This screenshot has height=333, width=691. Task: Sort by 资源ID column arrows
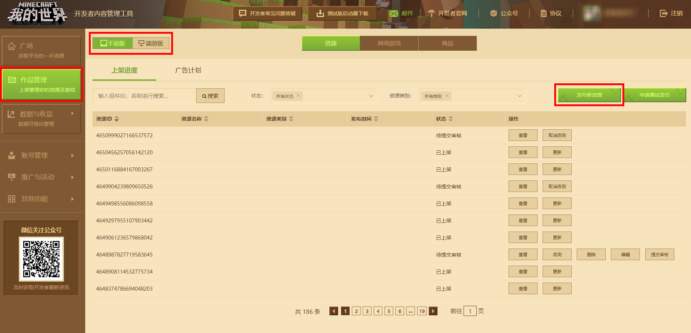pyautogui.click(x=116, y=119)
